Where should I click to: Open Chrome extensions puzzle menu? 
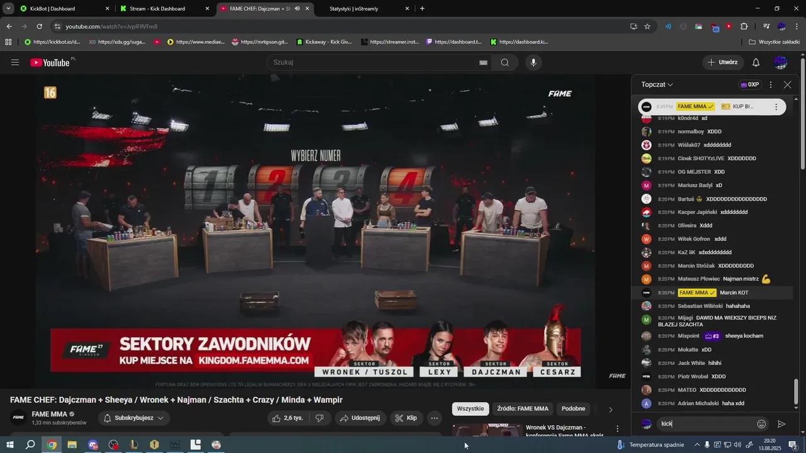[744, 26]
